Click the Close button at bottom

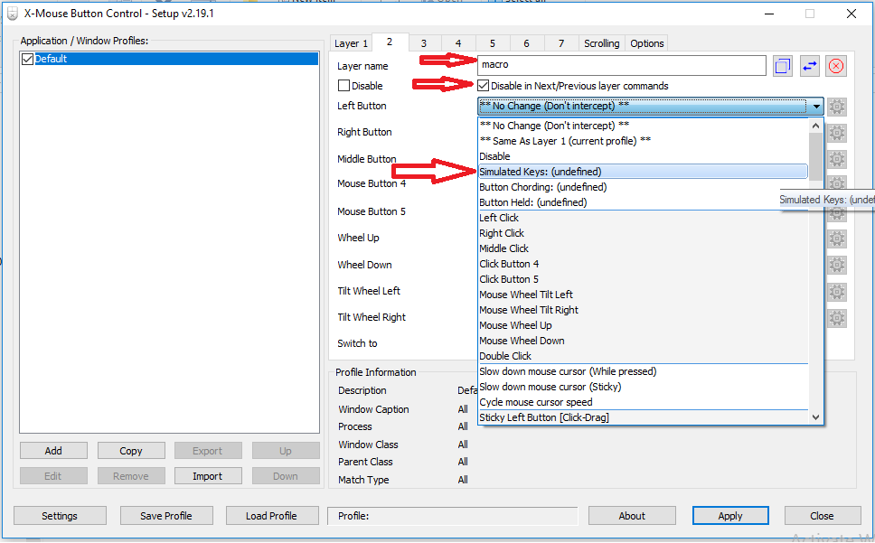click(822, 516)
